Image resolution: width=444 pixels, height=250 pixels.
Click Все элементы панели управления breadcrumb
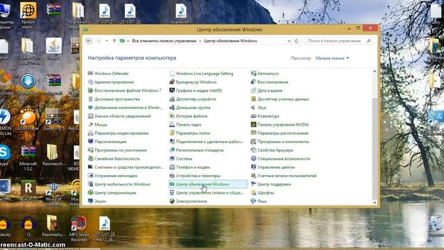tap(164, 41)
